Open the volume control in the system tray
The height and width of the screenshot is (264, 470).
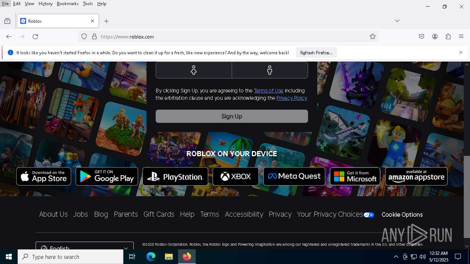[x=423, y=257]
